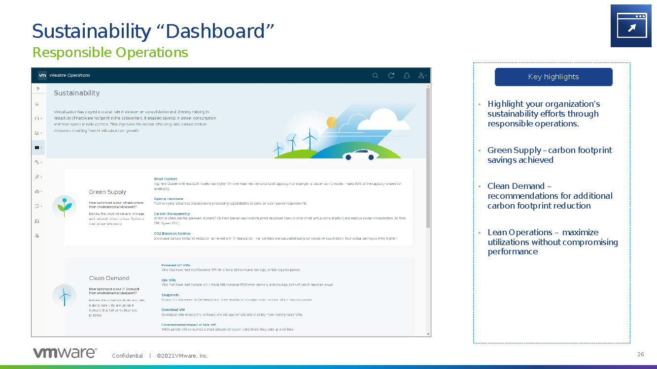Open the user account dropdown
This screenshot has height=369, width=657.
tap(422, 76)
